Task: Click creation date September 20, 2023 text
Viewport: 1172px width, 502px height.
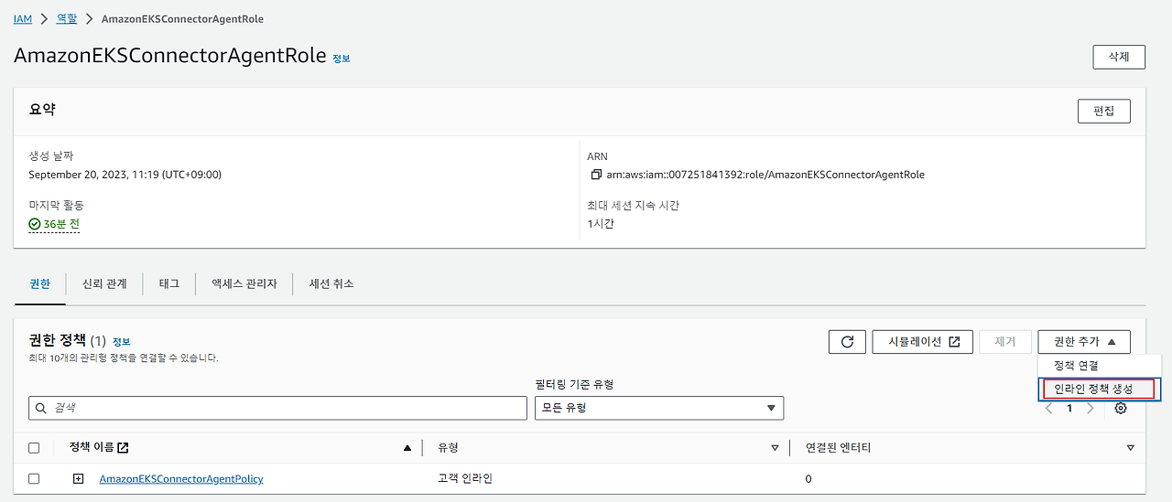Action: coord(125,175)
